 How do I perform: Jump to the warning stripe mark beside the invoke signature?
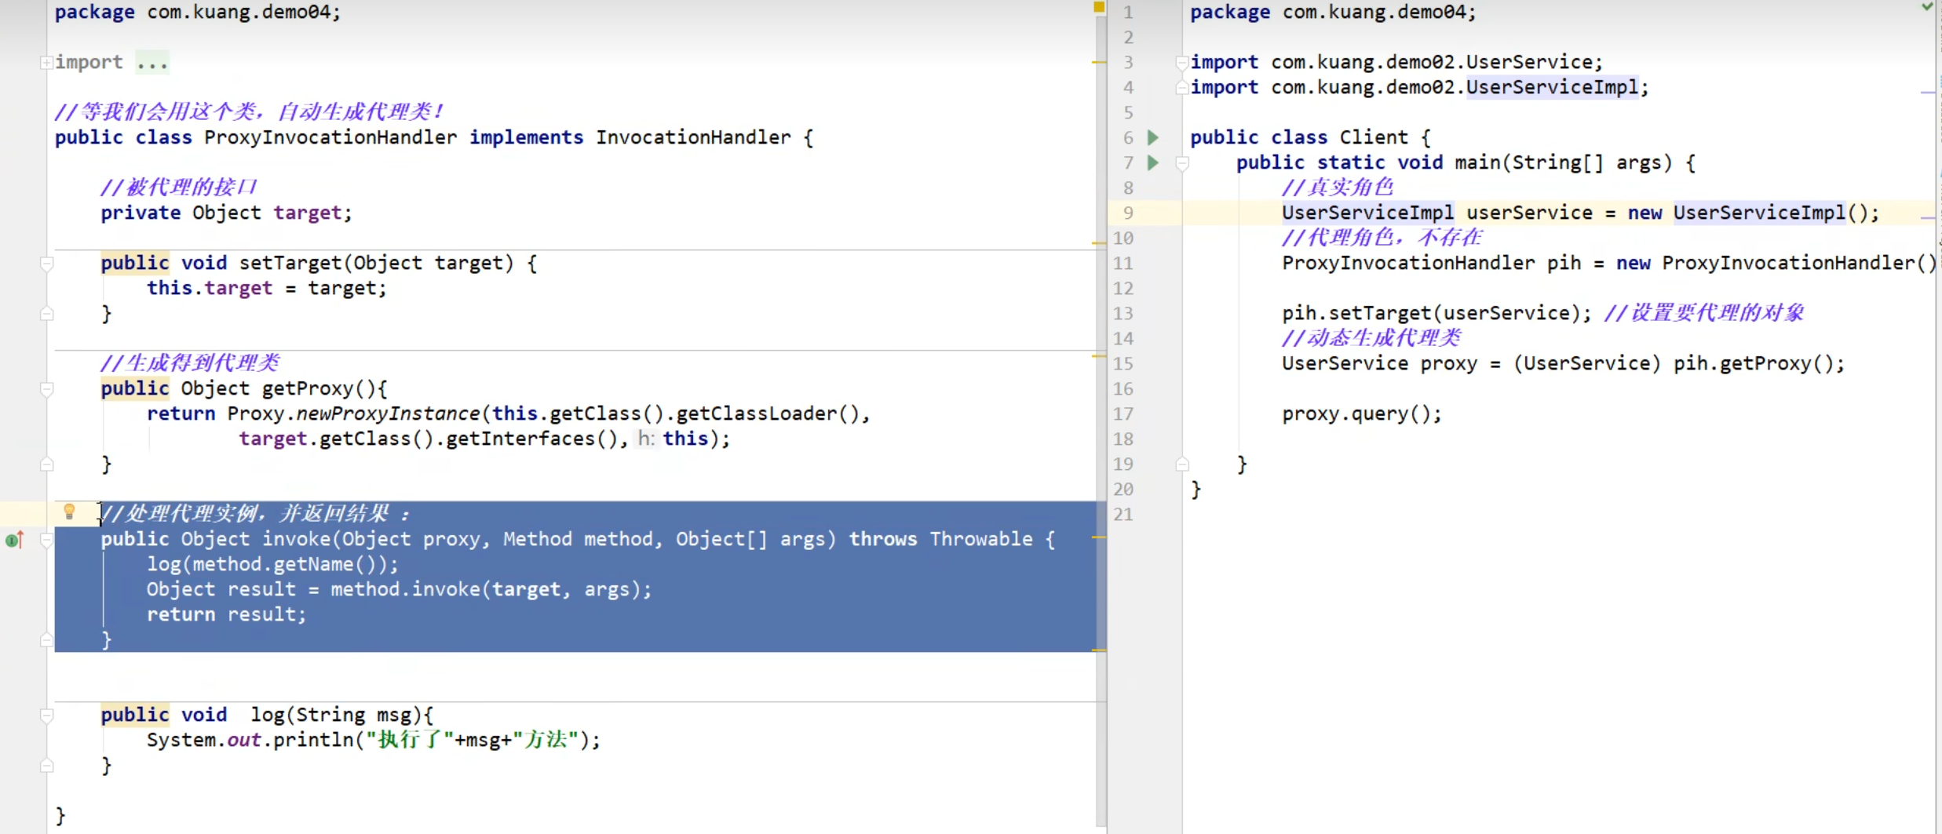tap(1099, 537)
